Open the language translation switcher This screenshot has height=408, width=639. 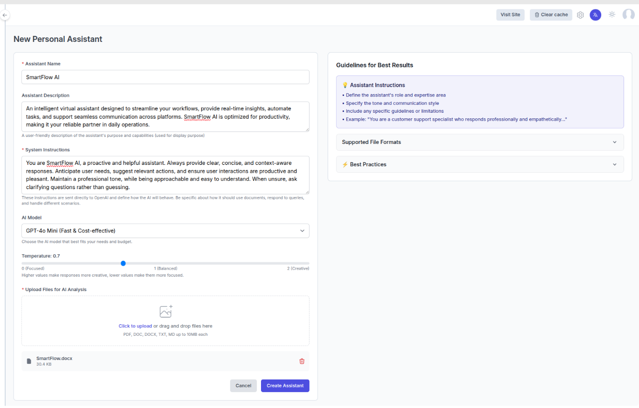point(595,14)
